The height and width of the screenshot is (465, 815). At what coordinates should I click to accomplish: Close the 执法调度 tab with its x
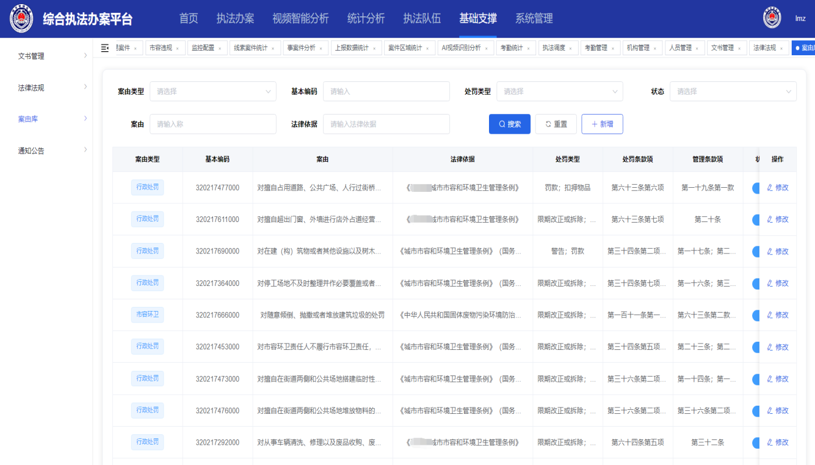point(570,48)
